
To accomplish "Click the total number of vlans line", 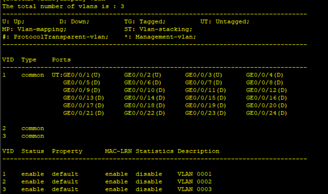I will (x=63, y=6).
